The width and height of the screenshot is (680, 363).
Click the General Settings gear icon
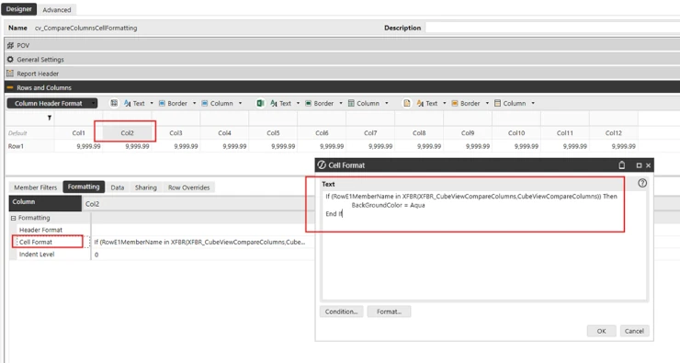10,60
